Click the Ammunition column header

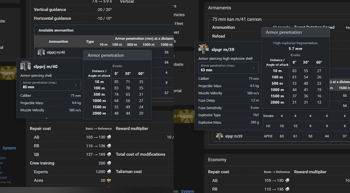[58, 42]
